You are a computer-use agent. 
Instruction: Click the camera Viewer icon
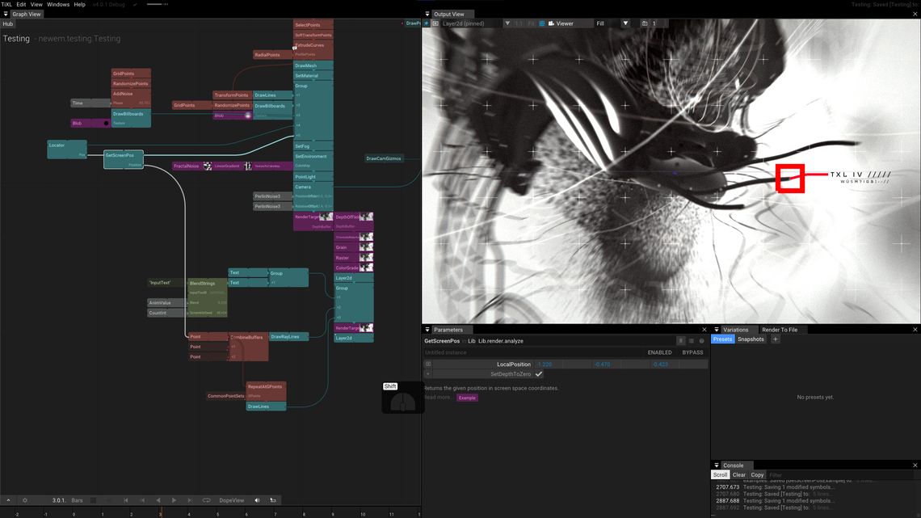point(551,23)
